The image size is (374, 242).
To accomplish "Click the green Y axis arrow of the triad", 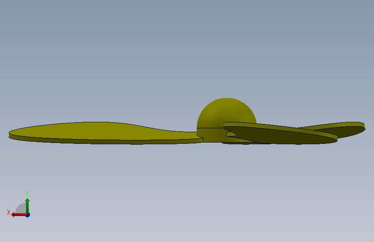I will pyautogui.click(x=28, y=206).
